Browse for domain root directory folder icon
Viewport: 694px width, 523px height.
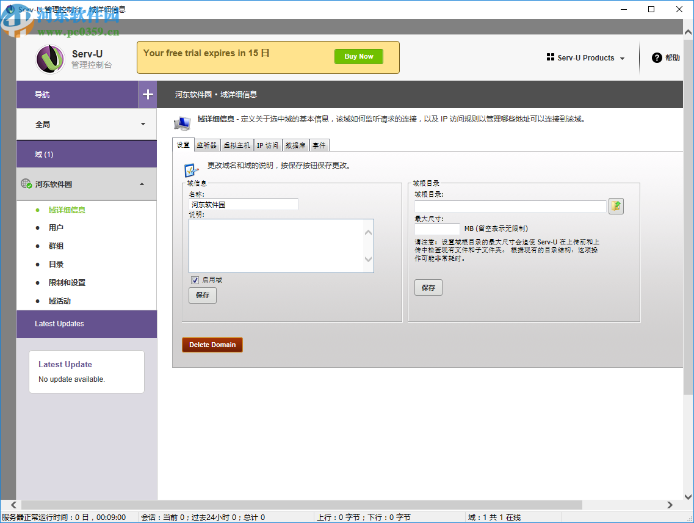pyautogui.click(x=616, y=206)
